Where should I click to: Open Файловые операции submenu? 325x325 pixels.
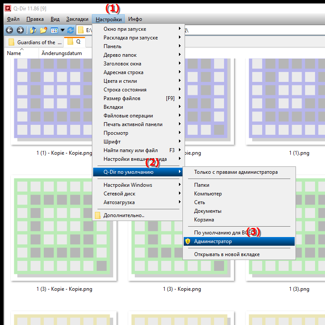(x=138, y=116)
